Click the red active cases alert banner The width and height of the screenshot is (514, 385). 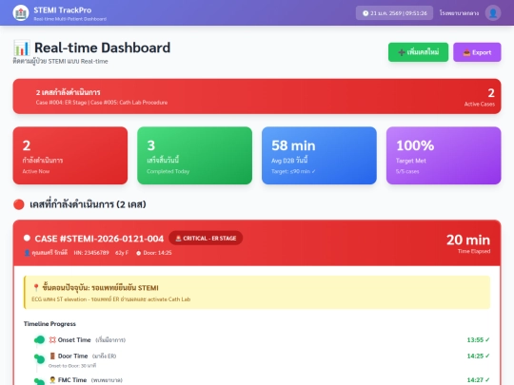pos(257,96)
